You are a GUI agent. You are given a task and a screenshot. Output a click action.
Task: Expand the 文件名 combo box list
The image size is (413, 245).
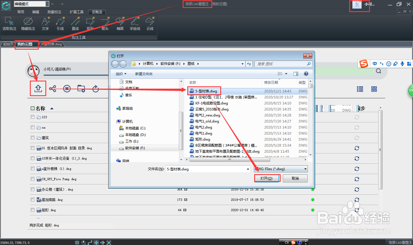pos(248,169)
